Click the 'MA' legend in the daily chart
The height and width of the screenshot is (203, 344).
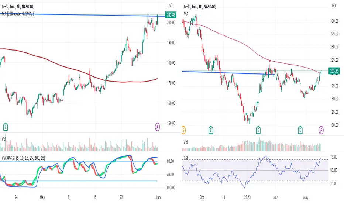point(186,14)
